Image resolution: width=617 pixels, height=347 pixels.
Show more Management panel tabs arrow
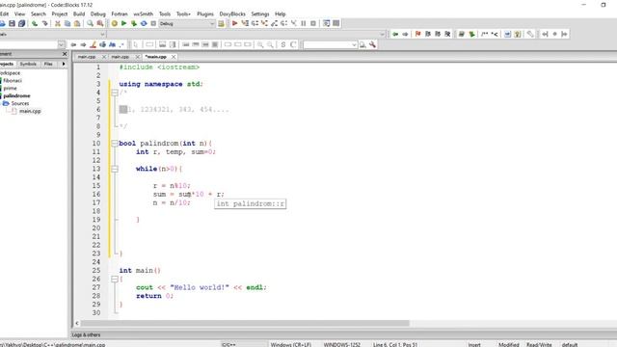pos(64,64)
